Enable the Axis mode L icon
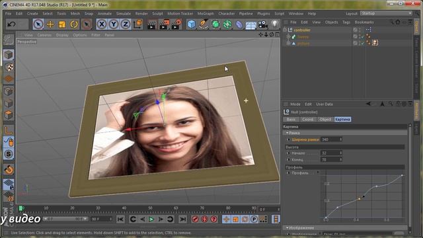This screenshot has width=423, height=238. coord(9,131)
